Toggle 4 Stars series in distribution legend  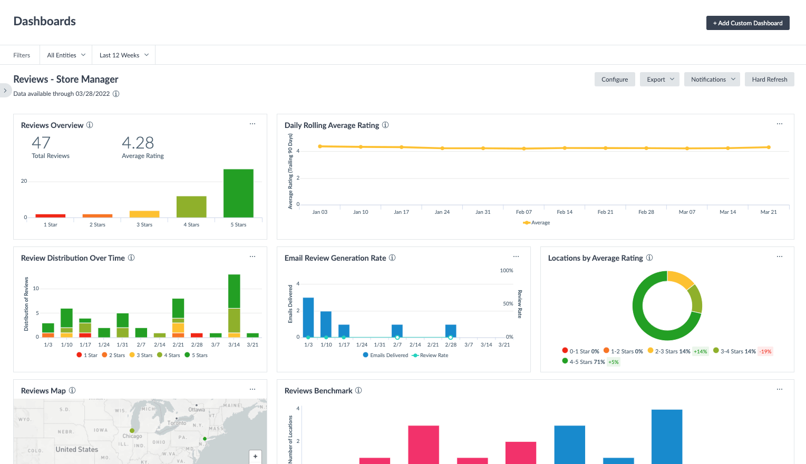pos(169,355)
